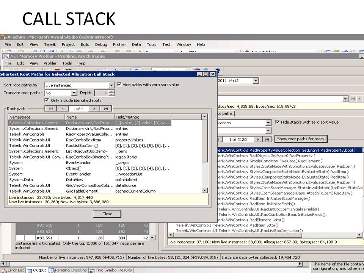The image size is (364, 273).
Task: Click Close button in root paths dialog
Action: click(x=107, y=214)
